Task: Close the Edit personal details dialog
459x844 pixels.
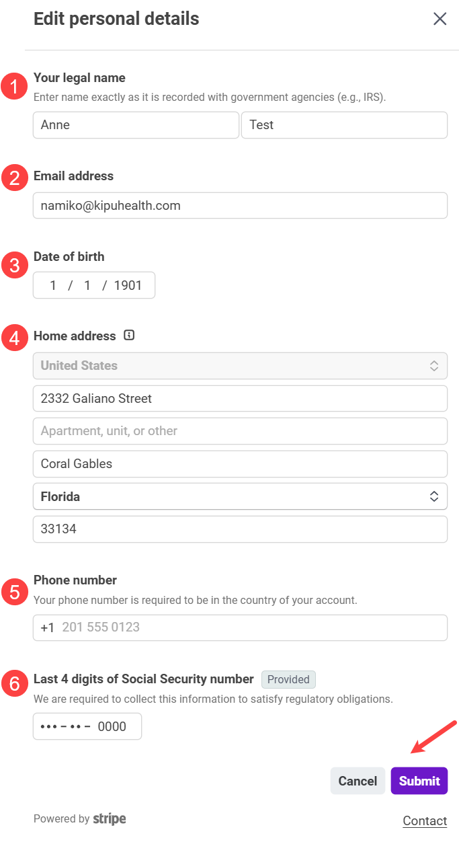Action: (x=440, y=19)
